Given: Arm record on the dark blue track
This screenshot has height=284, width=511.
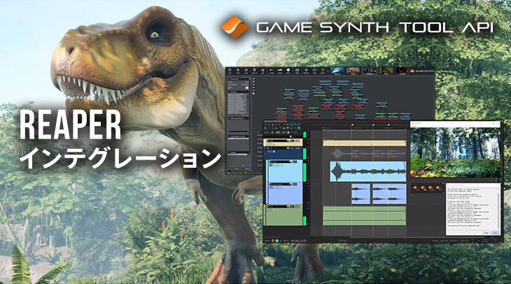Looking at the screenshot, I should point(268,148).
